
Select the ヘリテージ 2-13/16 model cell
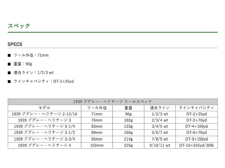(44, 114)
